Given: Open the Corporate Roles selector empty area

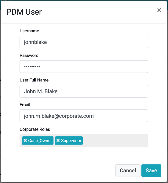Looking at the screenshot, I should (115, 141).
